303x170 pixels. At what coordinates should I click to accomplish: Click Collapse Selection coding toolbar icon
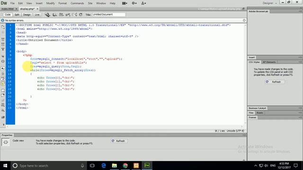3,44
